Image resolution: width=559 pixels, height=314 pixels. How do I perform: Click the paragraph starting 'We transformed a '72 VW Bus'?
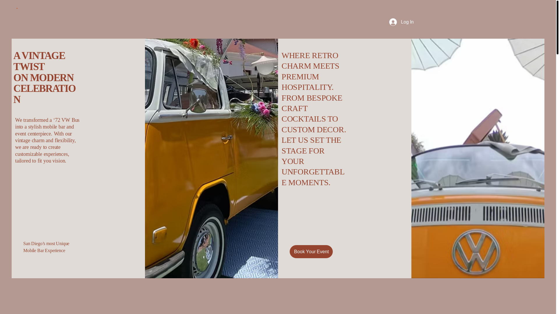47,140
